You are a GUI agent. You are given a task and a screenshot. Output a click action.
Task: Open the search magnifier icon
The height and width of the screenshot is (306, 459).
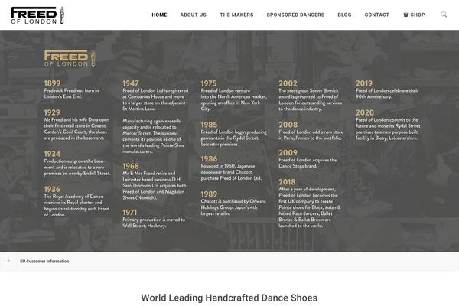point(444,15)
